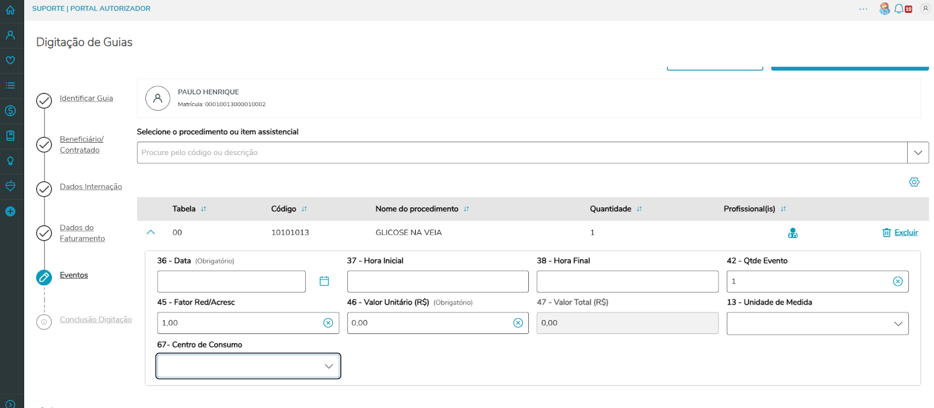The image size is (934, 408).
Task: Click the Excluir link
Action: coord(905,233)
